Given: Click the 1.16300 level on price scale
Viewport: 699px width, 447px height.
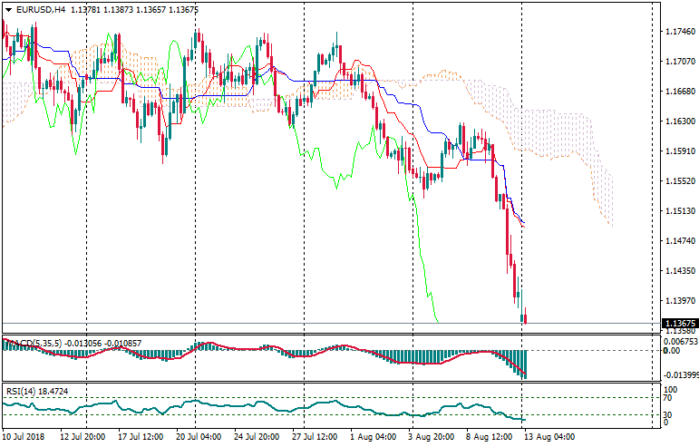Looking at the screenshot, I should coord(679,121).
